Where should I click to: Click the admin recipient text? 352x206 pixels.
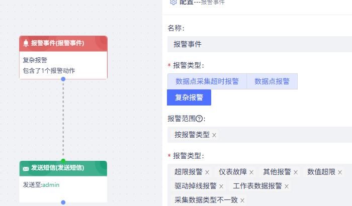51,185
